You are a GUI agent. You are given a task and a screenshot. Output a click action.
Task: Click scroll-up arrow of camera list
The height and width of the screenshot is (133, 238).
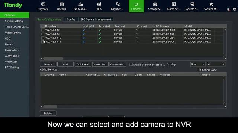tap(225, 30)
